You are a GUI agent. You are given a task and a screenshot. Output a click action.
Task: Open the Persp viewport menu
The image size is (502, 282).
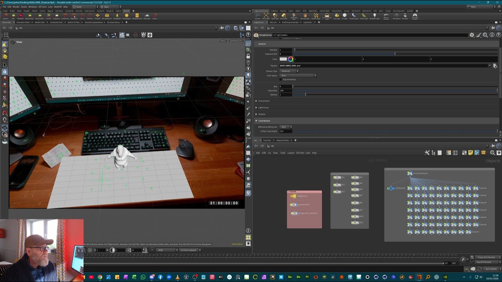pos(224,41)
